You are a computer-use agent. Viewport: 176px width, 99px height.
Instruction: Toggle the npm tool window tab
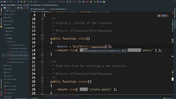tap(1, 94)
